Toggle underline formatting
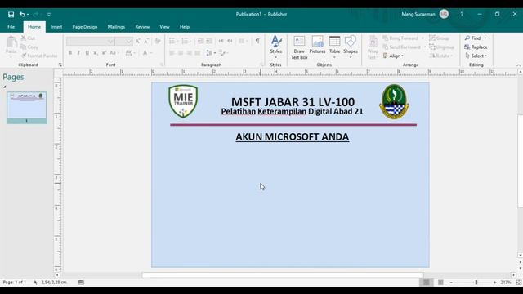 (87, 53)
